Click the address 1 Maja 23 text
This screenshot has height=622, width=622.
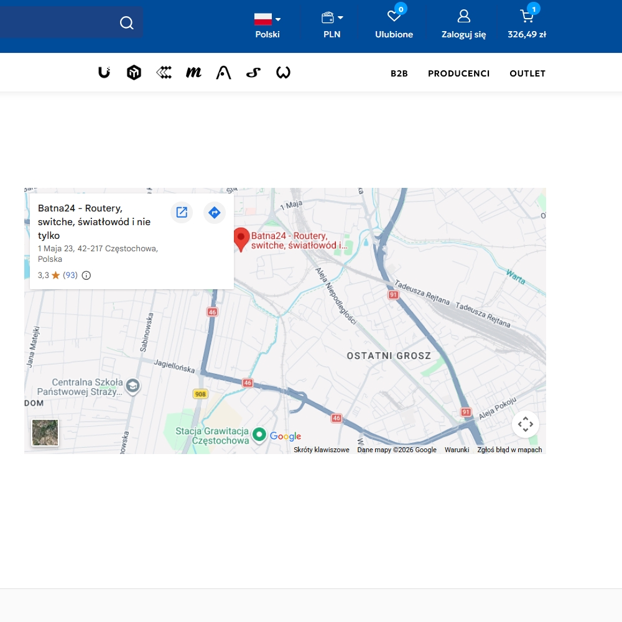(x=98, y=254)
